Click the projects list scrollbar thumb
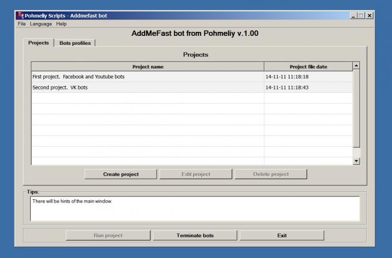Image resolution: width=392 pixels, height=258 pixels. [x=356, y=108]
